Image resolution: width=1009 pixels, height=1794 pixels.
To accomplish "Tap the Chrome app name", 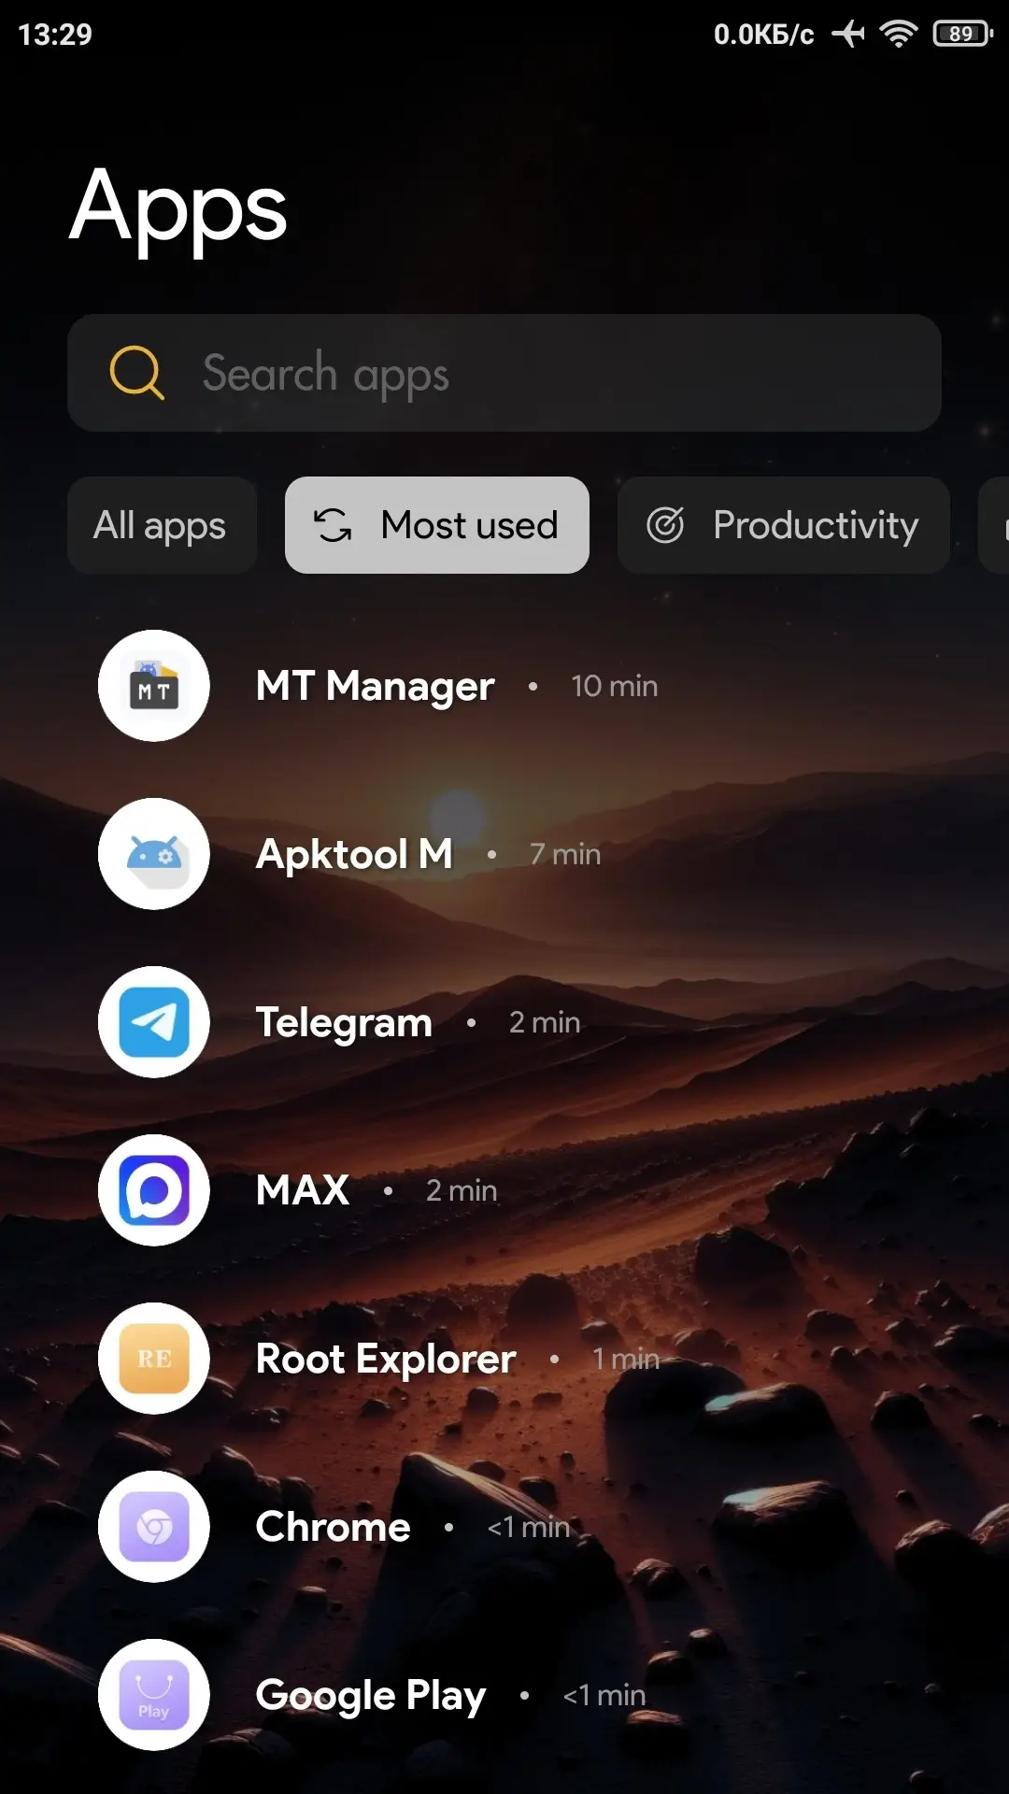I will (x=333, y=1528).
